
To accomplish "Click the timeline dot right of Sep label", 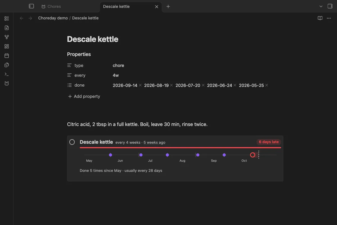I will pos(224,155).
